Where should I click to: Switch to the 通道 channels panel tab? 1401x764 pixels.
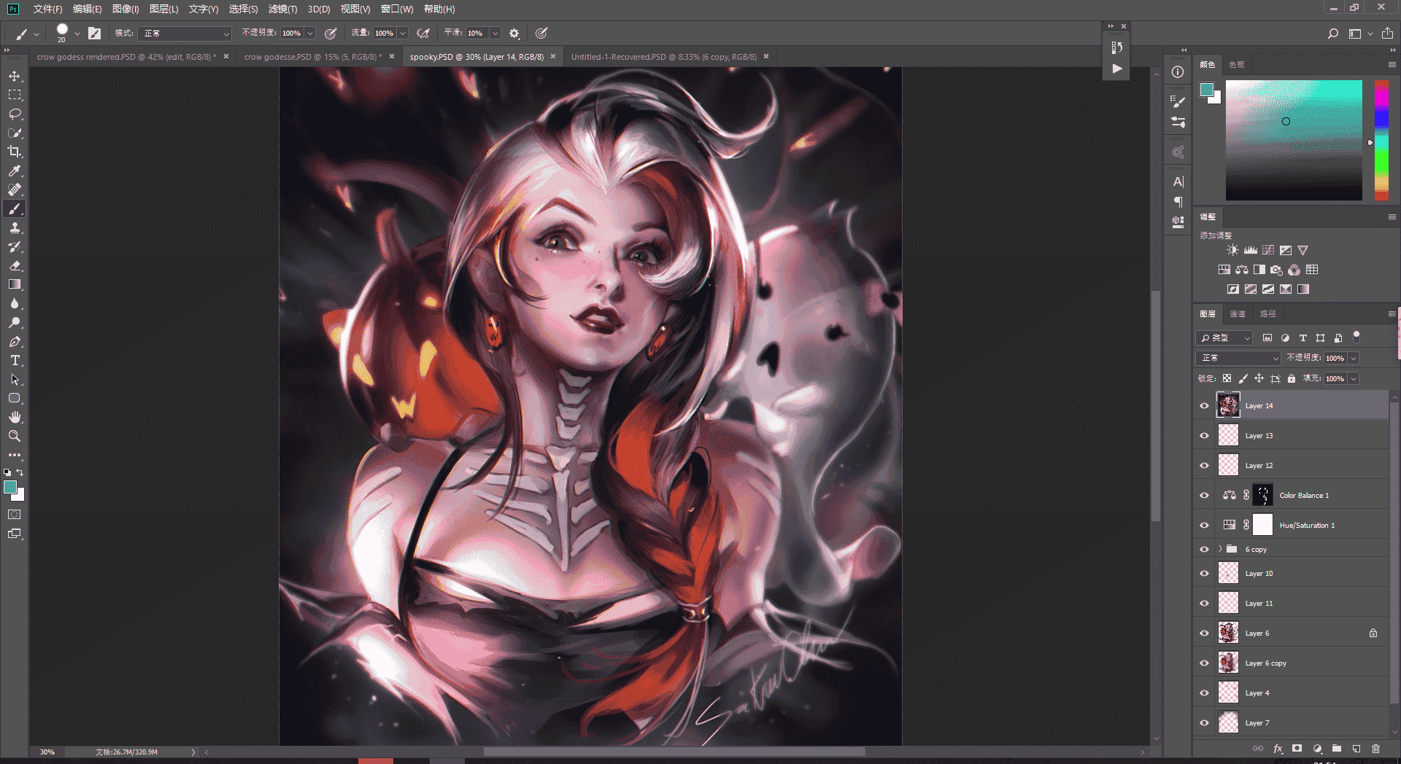click(x=1238, y=313)
